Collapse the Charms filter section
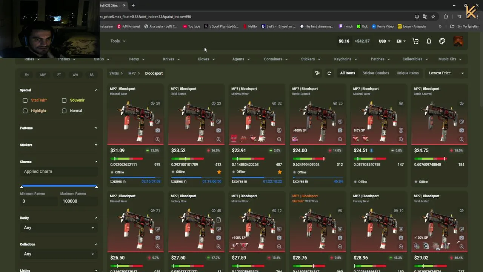The height and width of the screenshot is (272, 483). 96,162
